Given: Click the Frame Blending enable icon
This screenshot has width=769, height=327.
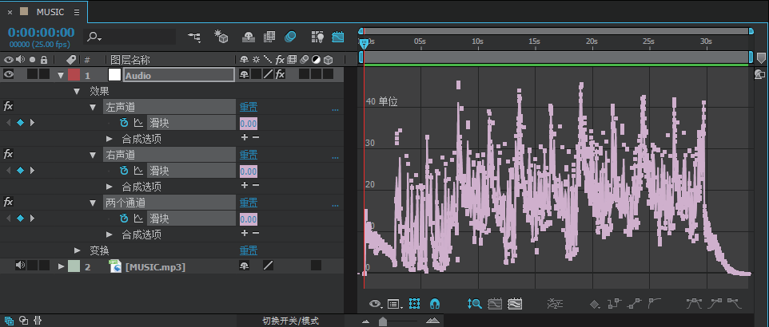Looking at the screenshot, I should [x=269, y=37].
